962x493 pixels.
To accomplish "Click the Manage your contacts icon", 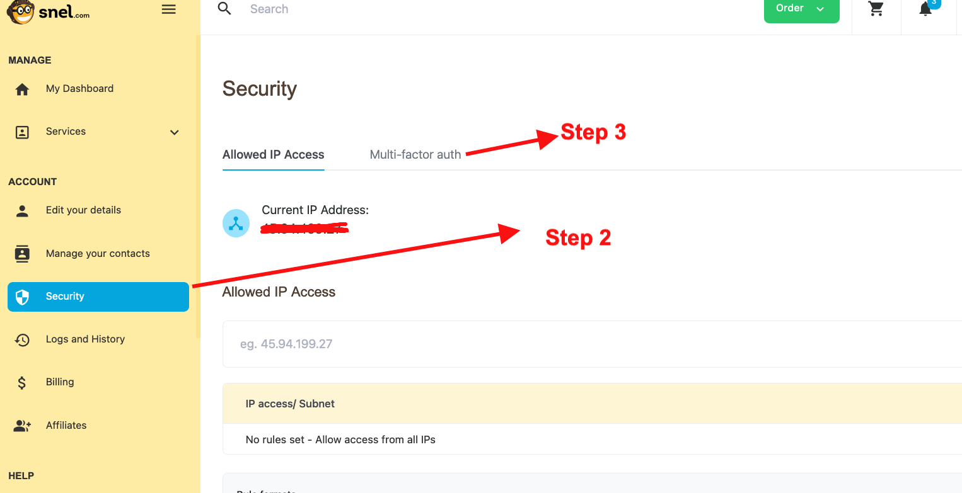I will click(22, 254).
